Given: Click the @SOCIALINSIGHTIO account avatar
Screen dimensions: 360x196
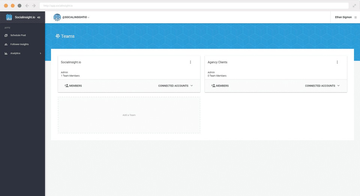Looking at the screenshot, I should [57, 17].
